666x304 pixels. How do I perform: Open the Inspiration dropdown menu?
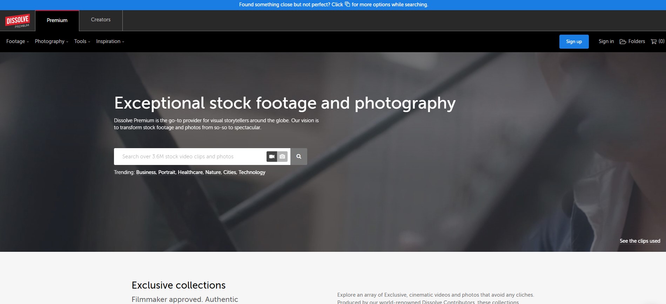[110, 41]
